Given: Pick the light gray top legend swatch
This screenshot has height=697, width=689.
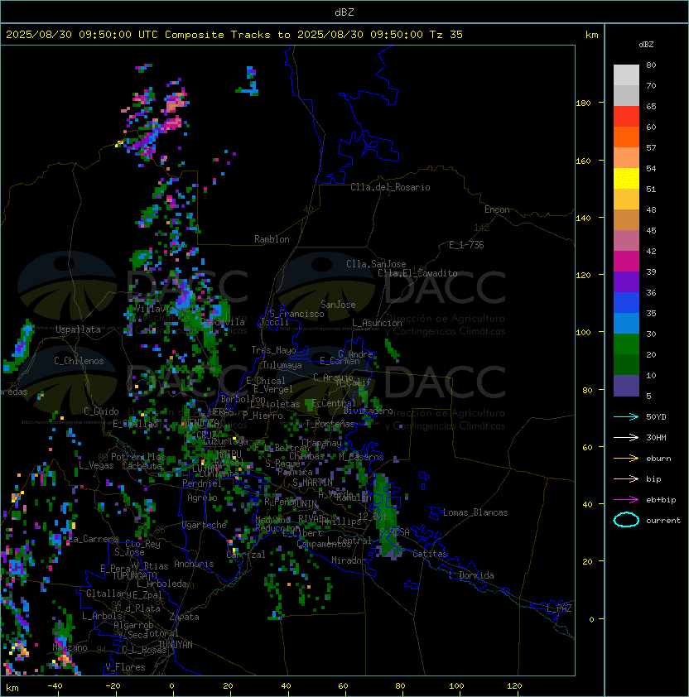Looking at the screenshot, I should point(626,75).
